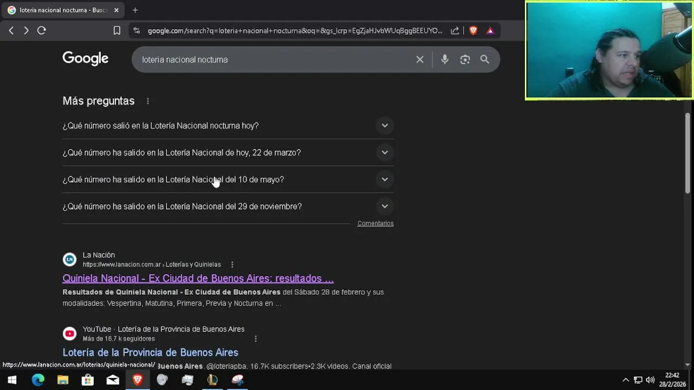Image resolution: width=694 pixels, height=390 pixels.
Task: Start voice search with the microphone
Action: pyautogui.click(x=445, y=60)
